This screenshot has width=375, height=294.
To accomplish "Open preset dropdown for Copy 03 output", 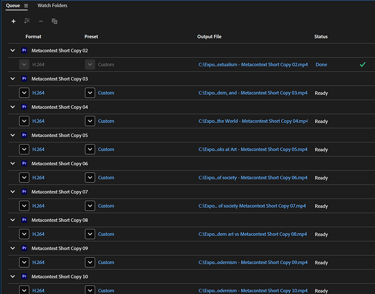I will [x=90, y=93].
